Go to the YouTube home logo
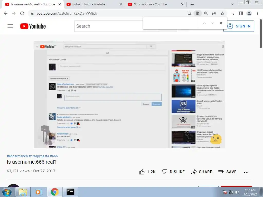 [x=33, y=26]
